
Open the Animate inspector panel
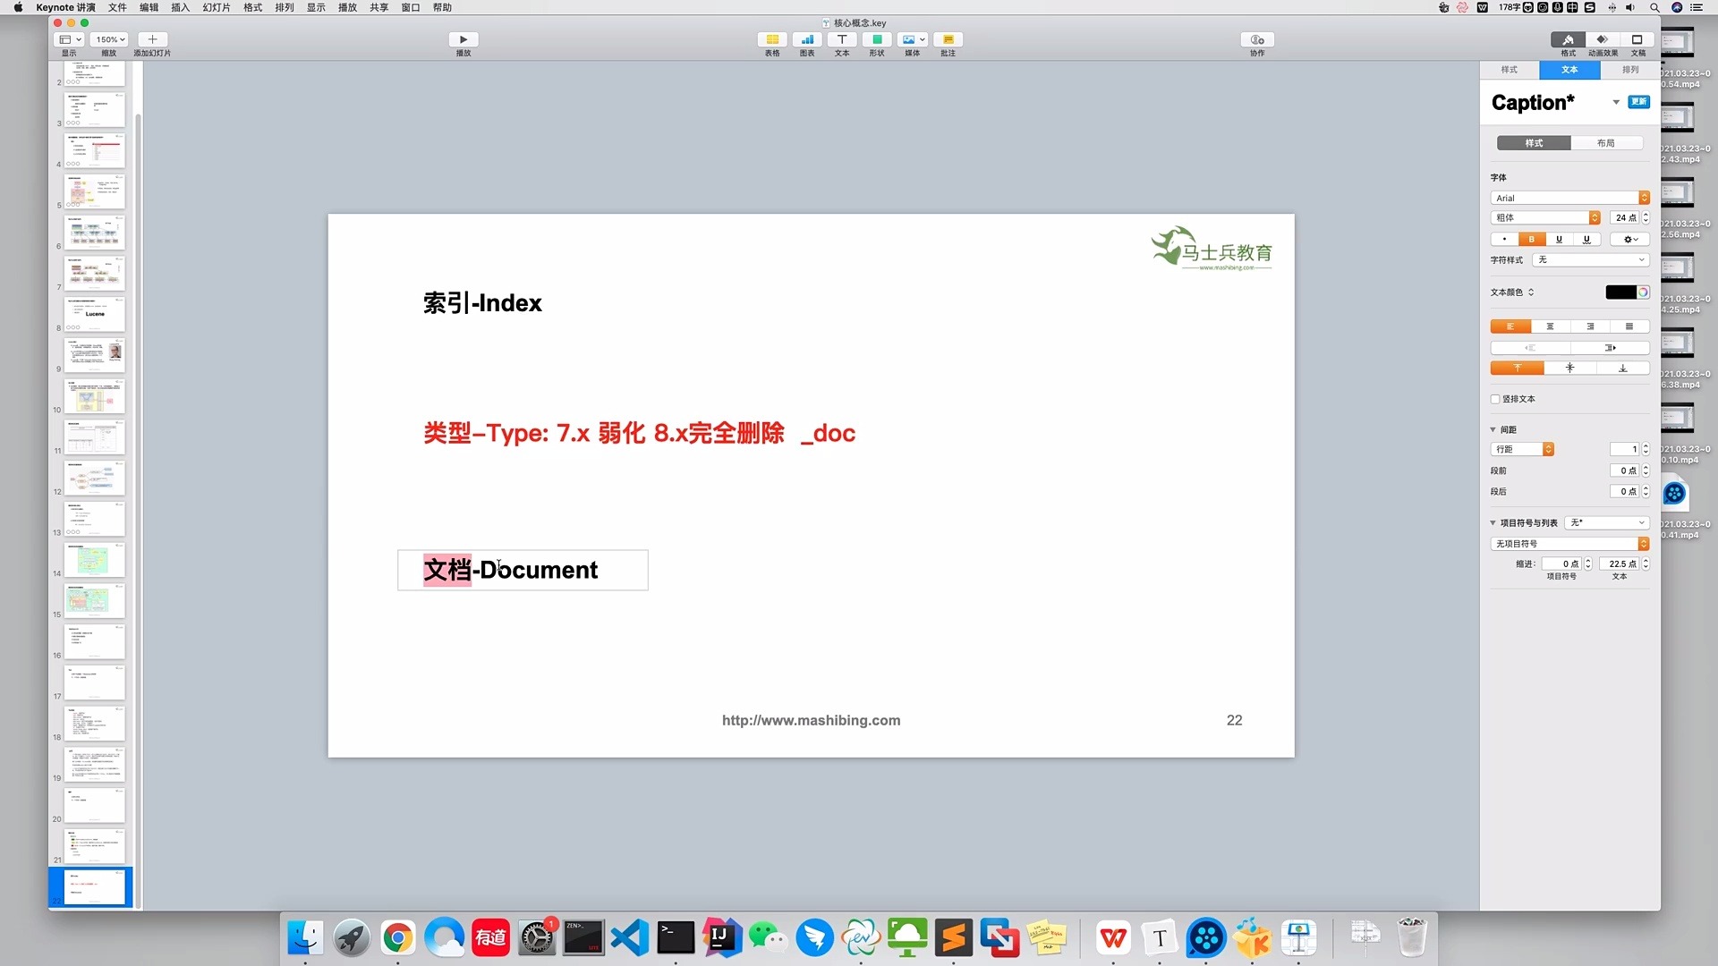click(x=1602, y=39)
